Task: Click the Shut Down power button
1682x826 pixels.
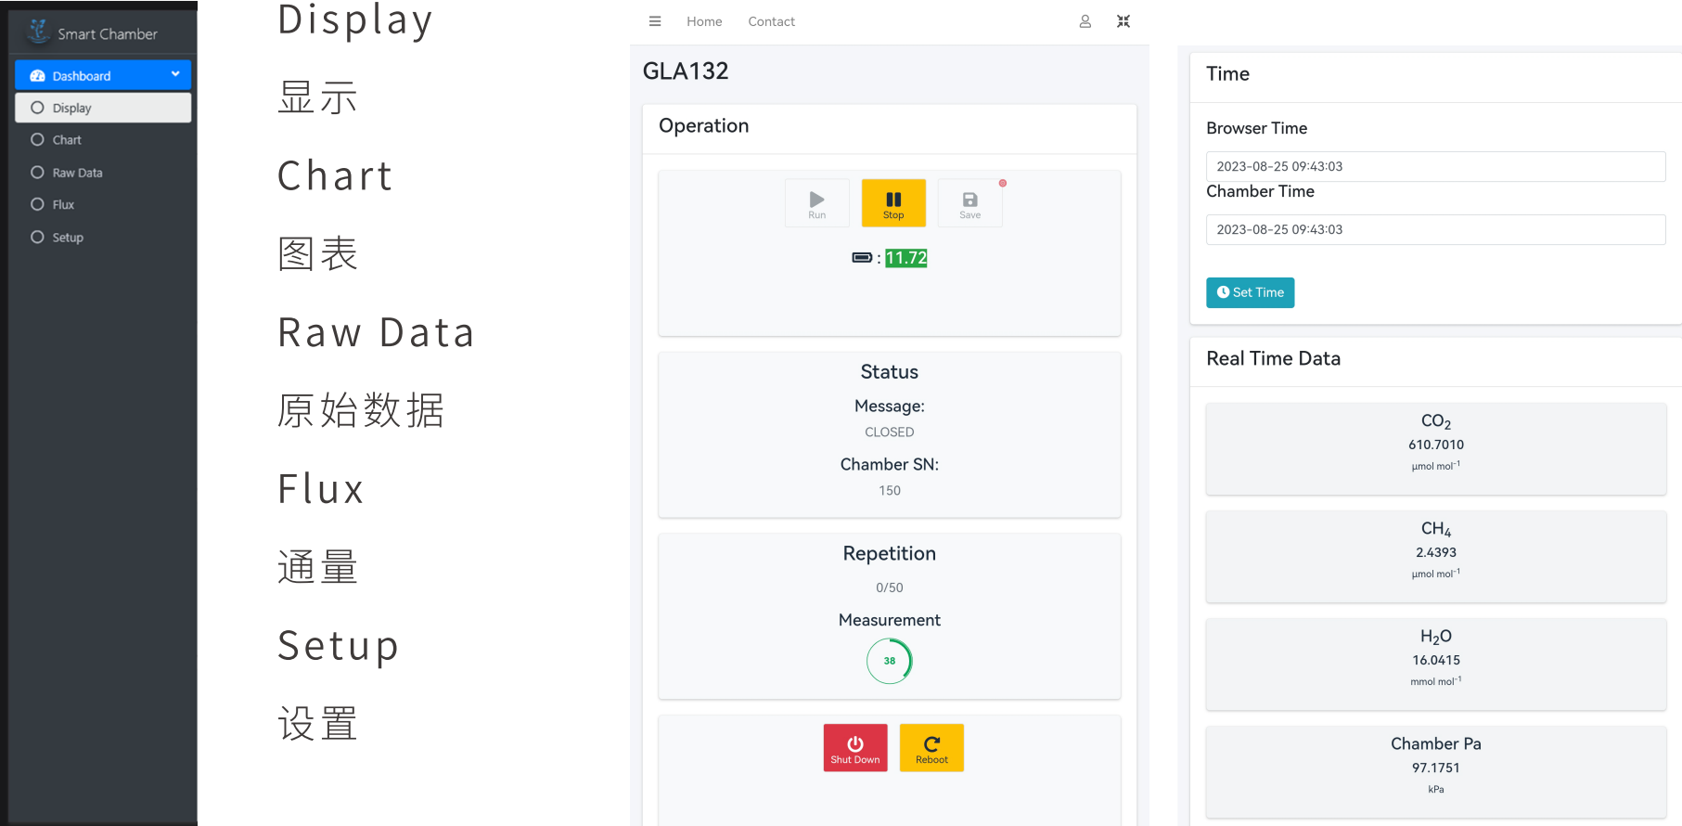Action: (x=854, y=748)
